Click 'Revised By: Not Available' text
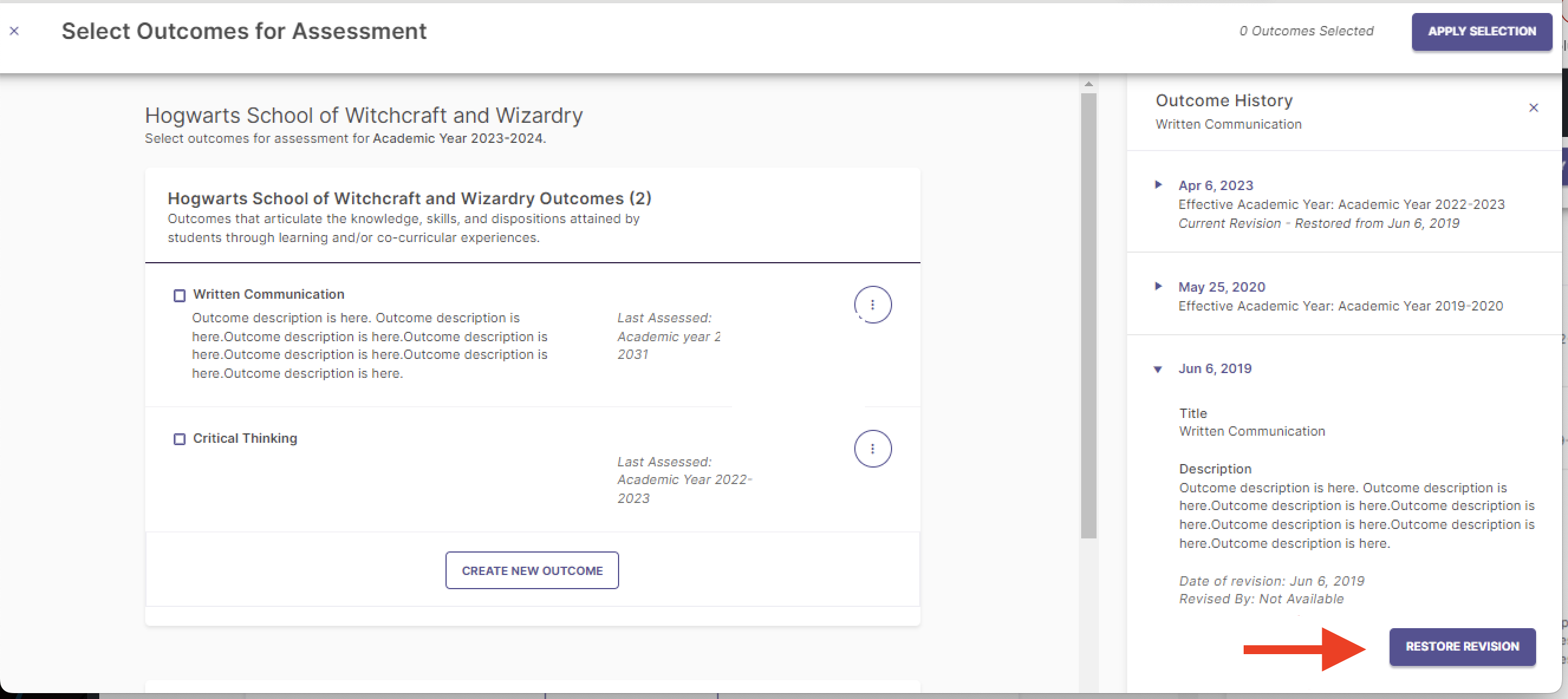Image resolution: width=1568 pixels, height=699 pixels. coord(1261,599)
